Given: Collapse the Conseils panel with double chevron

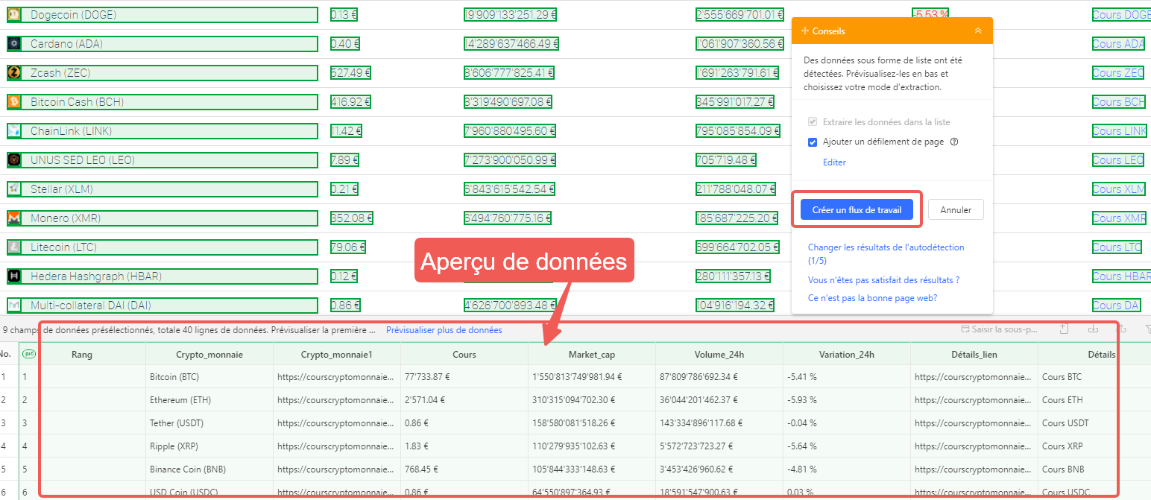Looking at the screenshot, I should (x=977, y=31).
